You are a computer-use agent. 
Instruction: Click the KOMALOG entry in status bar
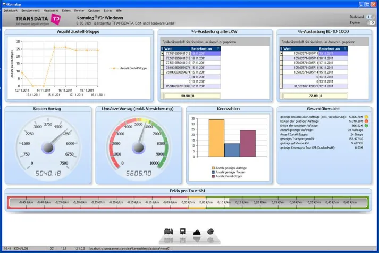(21, 249)
